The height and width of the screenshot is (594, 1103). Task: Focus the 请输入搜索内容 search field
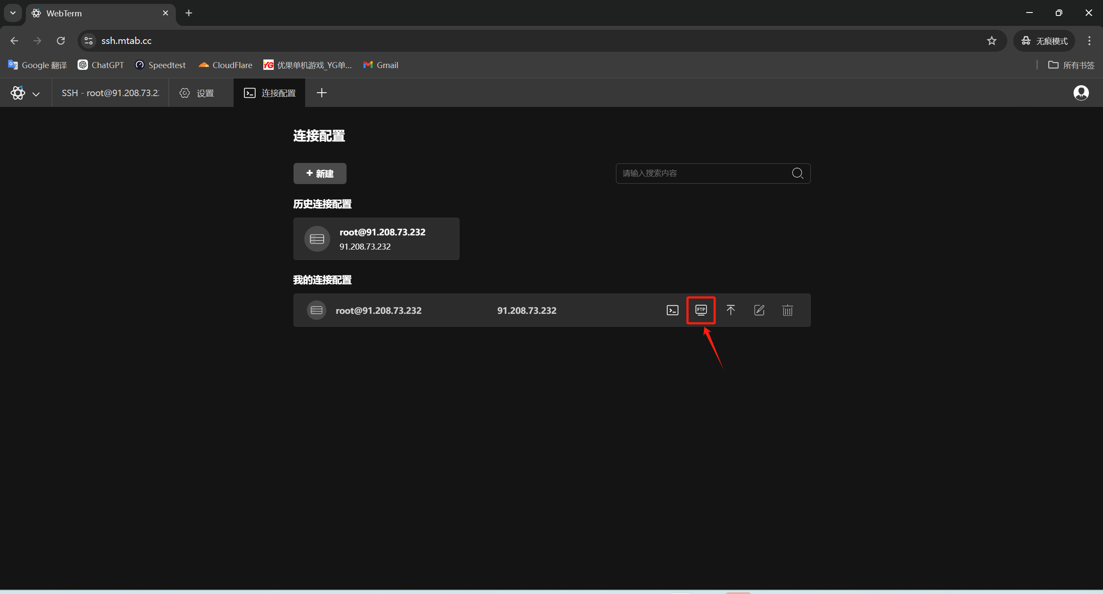click(x=703, y=173)
